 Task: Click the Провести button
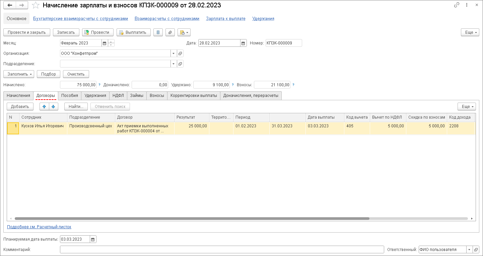(x=97, y=32)
